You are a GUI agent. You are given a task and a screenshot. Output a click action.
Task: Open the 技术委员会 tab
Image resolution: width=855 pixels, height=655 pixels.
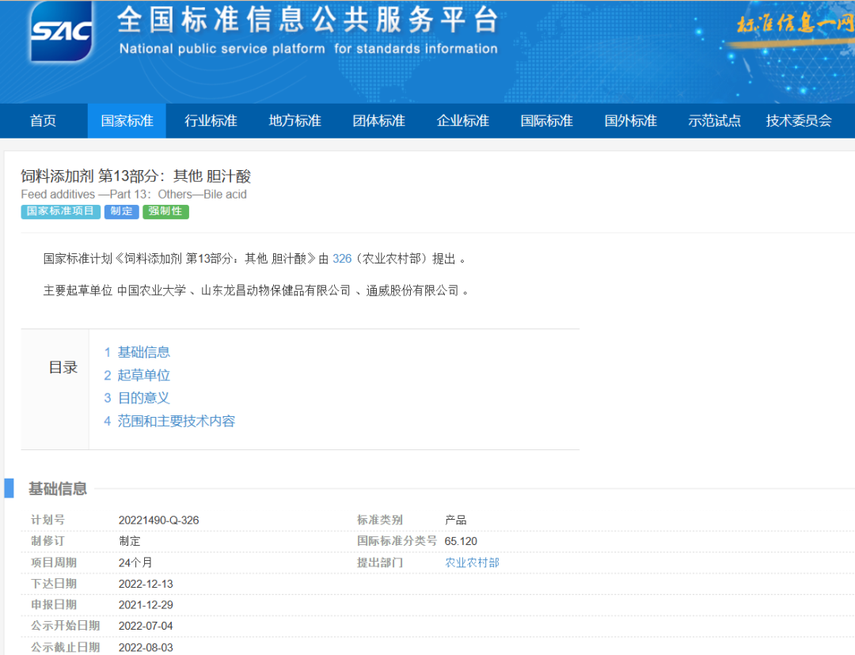click(798, 121)
